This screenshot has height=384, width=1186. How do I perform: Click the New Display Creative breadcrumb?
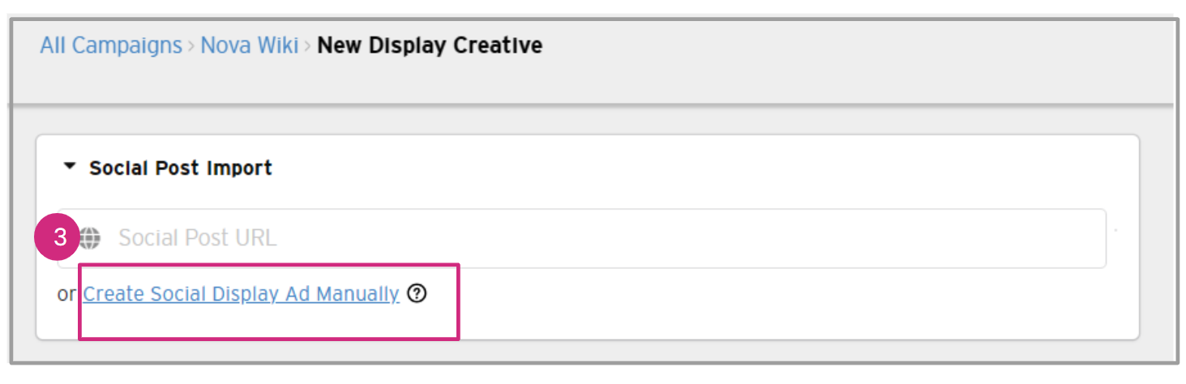(x=430, y=45)
